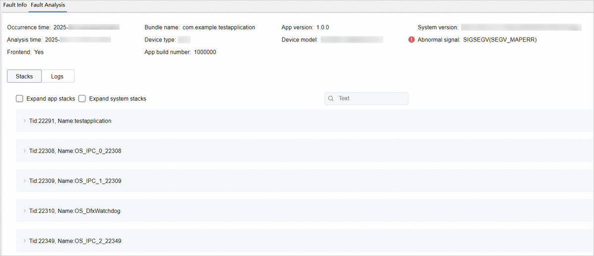
Task: Switch to the Fault Info tab
Action: point(15,5)
